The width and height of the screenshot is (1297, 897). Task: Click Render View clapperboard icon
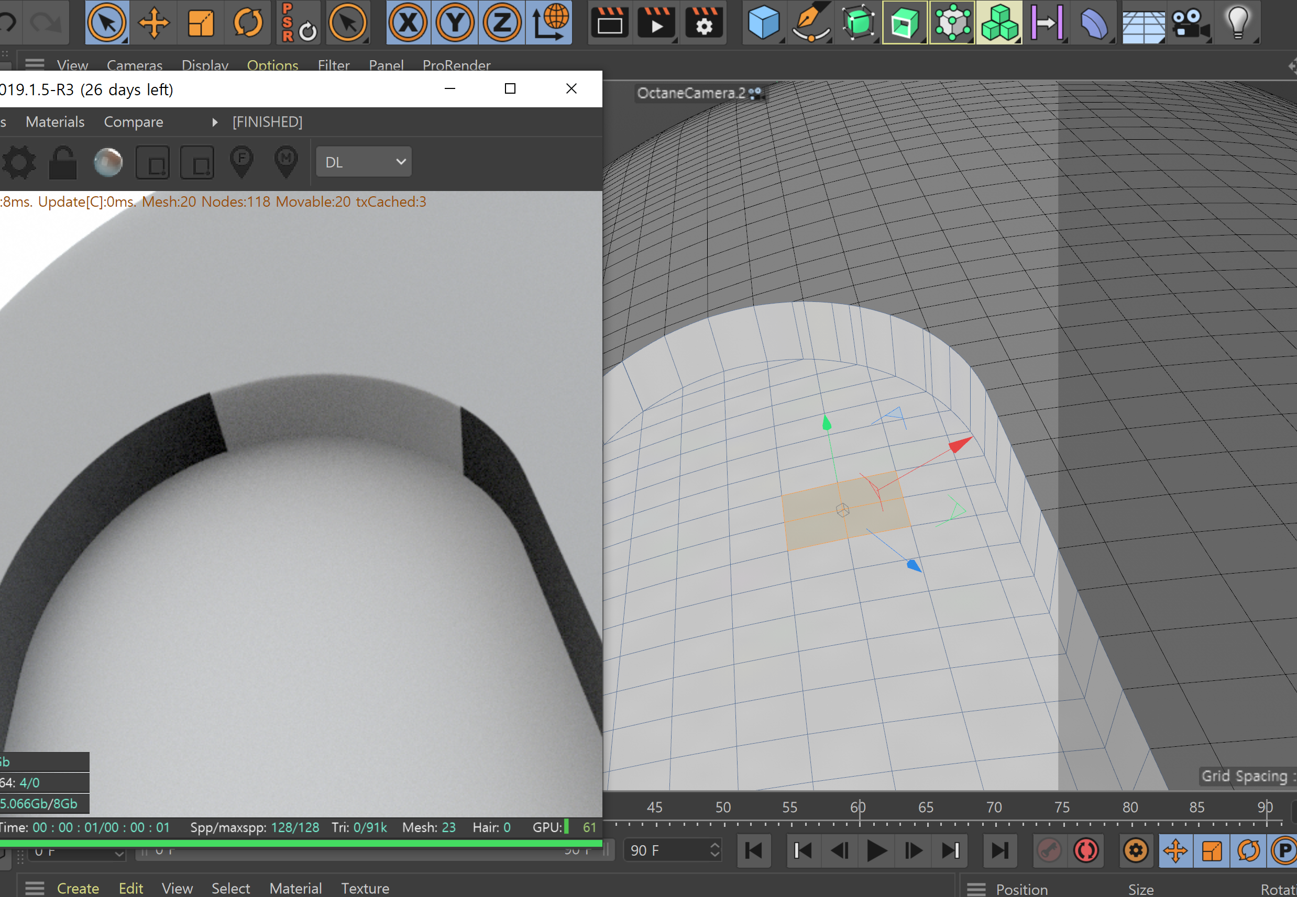click(x=610, y=23)
